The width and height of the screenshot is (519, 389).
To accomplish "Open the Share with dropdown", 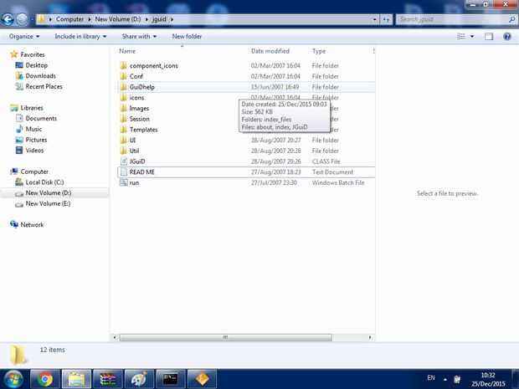I will 139,36.
